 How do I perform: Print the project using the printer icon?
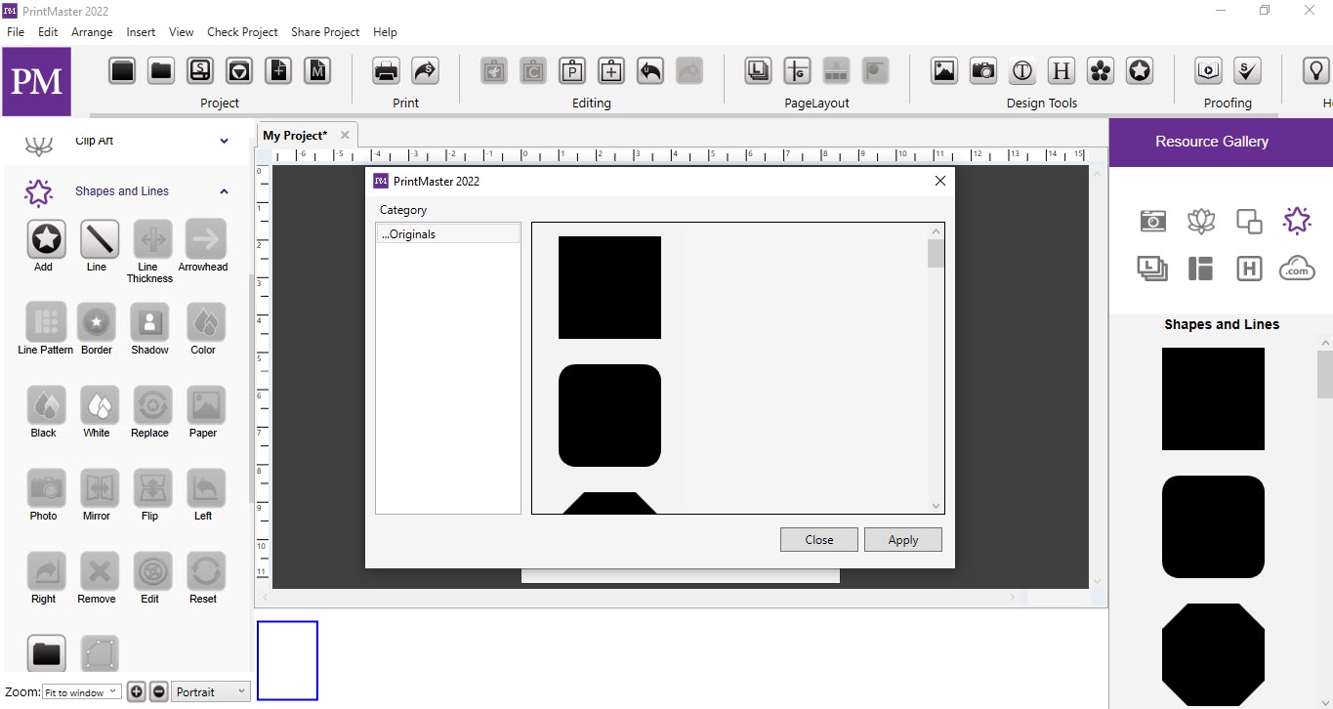[x=387, y=70]
